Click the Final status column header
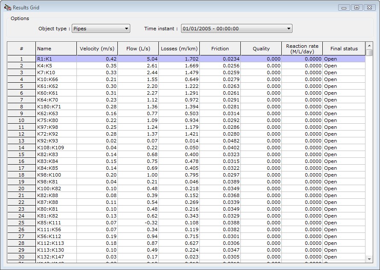The width and height of the screenshot is (380, 270). (344, 49)
